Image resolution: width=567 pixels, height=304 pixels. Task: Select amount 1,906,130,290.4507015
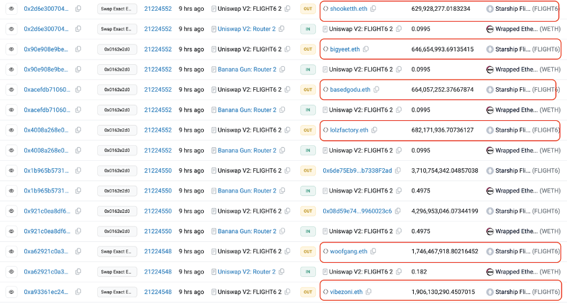[443, 292]
